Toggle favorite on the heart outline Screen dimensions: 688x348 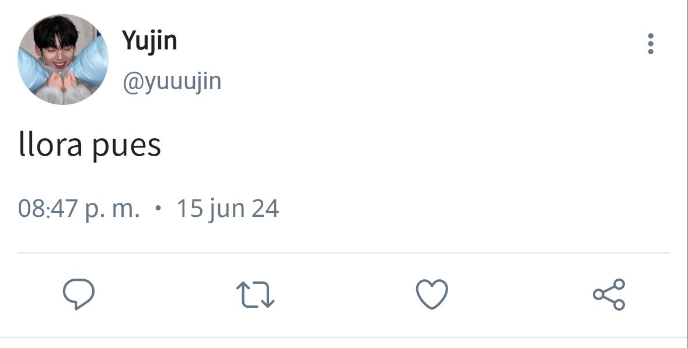click(x=432, y=294)
